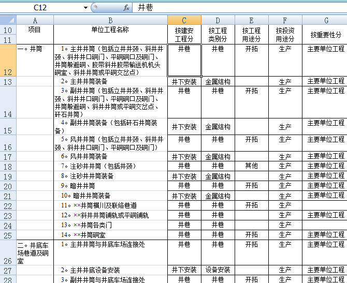Image resolution: width=347 pixels, height=283 pixels.
Task: Click 生产 cell in row 24
Action: coord(285,225)
